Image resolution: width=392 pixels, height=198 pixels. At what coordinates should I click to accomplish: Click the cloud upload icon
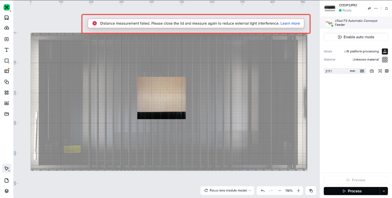pyautogui.click(x=7, y=28)
